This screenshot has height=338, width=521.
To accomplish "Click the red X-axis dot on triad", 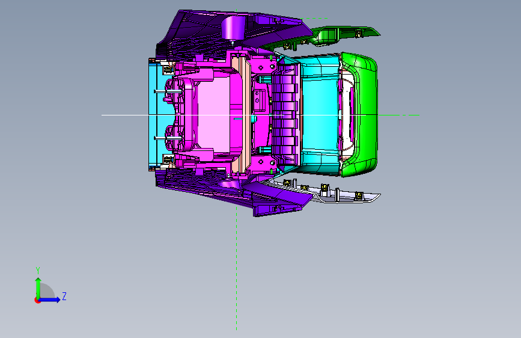I will (37, 300).
